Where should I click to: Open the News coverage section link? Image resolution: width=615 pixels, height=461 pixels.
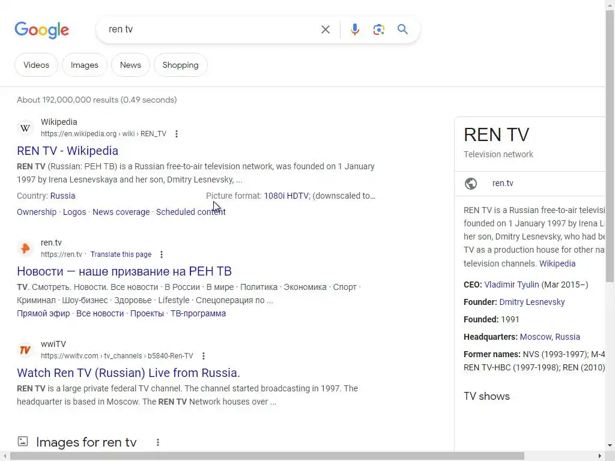pos(121,212)
